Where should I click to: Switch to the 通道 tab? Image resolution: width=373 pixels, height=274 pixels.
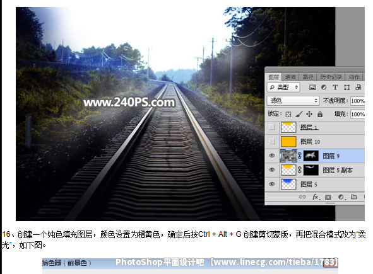290,77
